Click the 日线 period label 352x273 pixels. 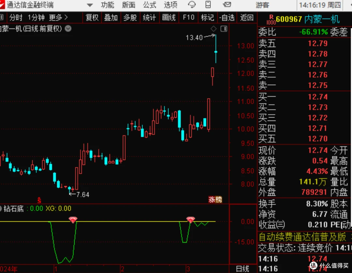pos(242,269)
